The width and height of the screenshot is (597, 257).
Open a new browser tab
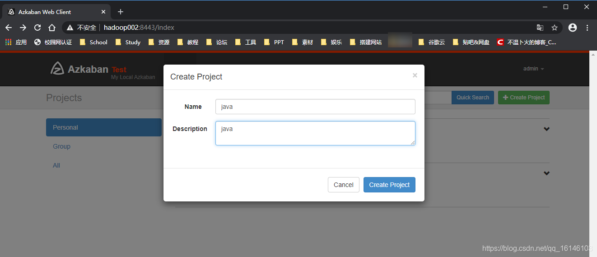pos(120,12)
